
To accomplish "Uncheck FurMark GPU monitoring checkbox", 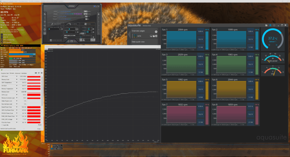I will (x=2, y=40).
